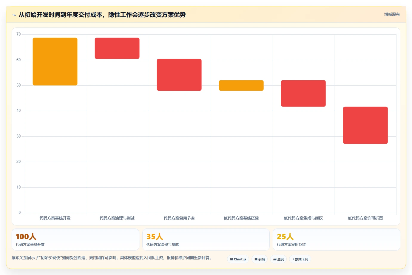This screenshot has width=412, height=275.
Task: Click x-axis label 低代码方案集成与授权
Action: pyautogui.click(x=303, y=218)
